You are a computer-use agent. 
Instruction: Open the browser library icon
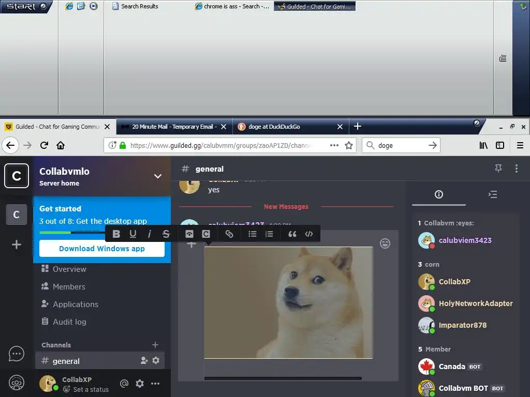point(483,145)
